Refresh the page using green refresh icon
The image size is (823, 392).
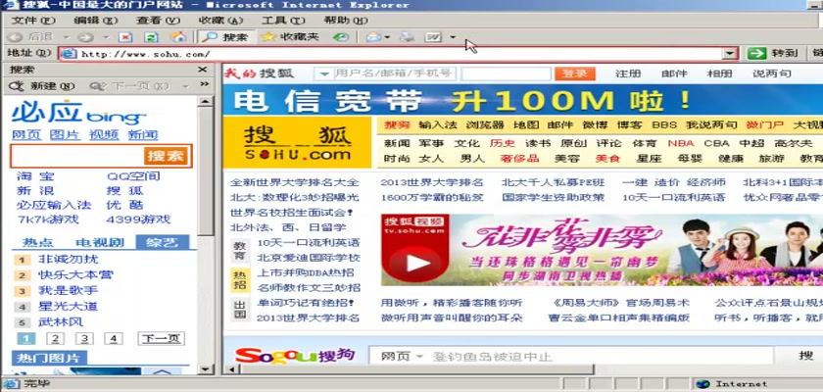[152, 37]
